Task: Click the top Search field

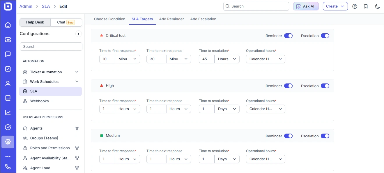Action: click(256, 6)
